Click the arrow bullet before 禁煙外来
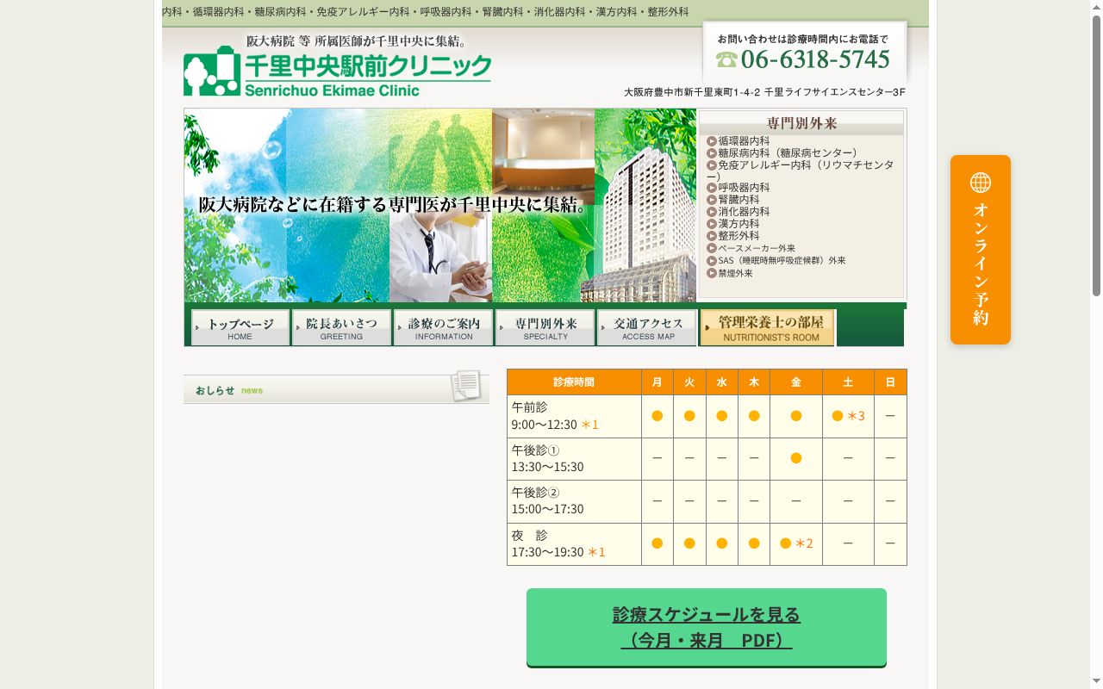Viewport: 1103px width, 689px height. click(x=712, y=273)
